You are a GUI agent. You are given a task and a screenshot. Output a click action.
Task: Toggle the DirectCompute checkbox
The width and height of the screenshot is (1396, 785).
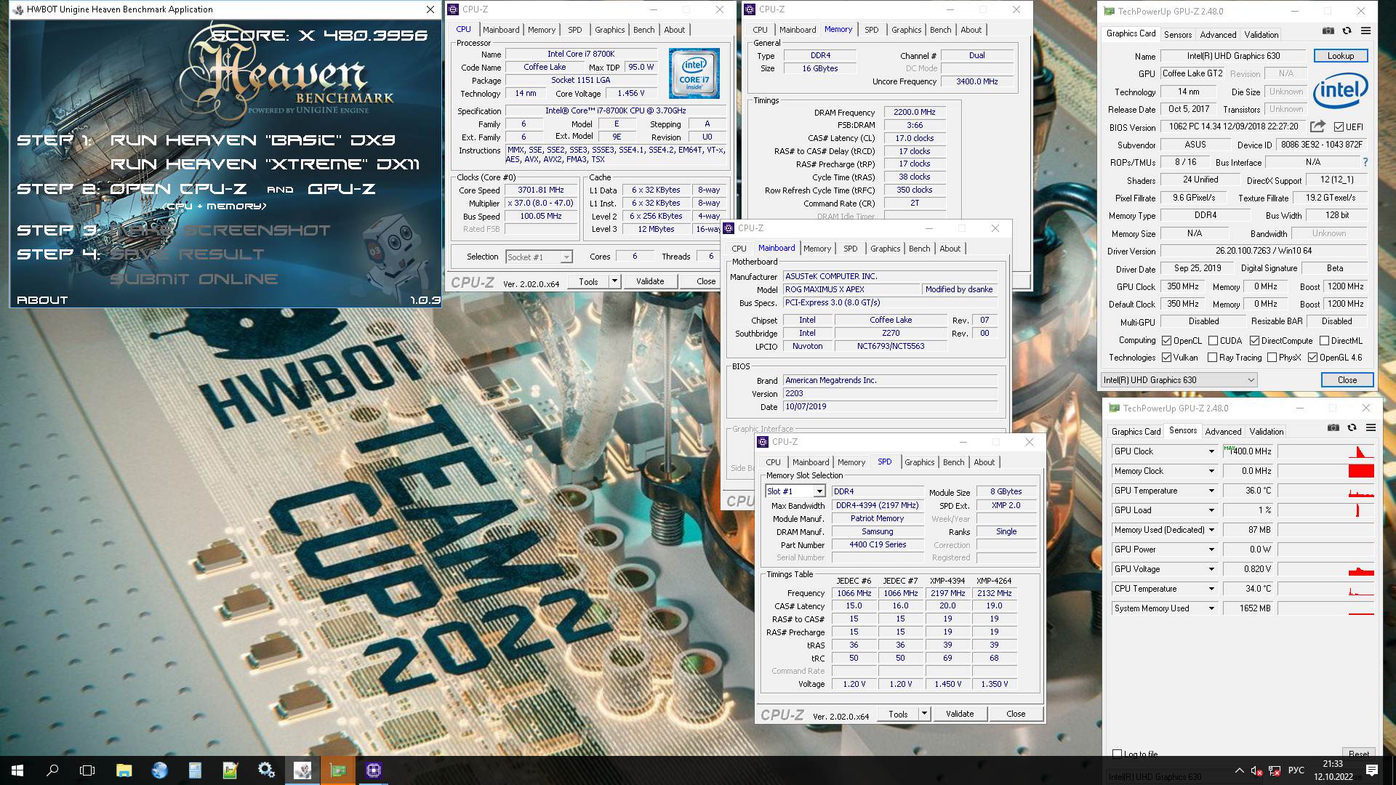point(1254,340)
